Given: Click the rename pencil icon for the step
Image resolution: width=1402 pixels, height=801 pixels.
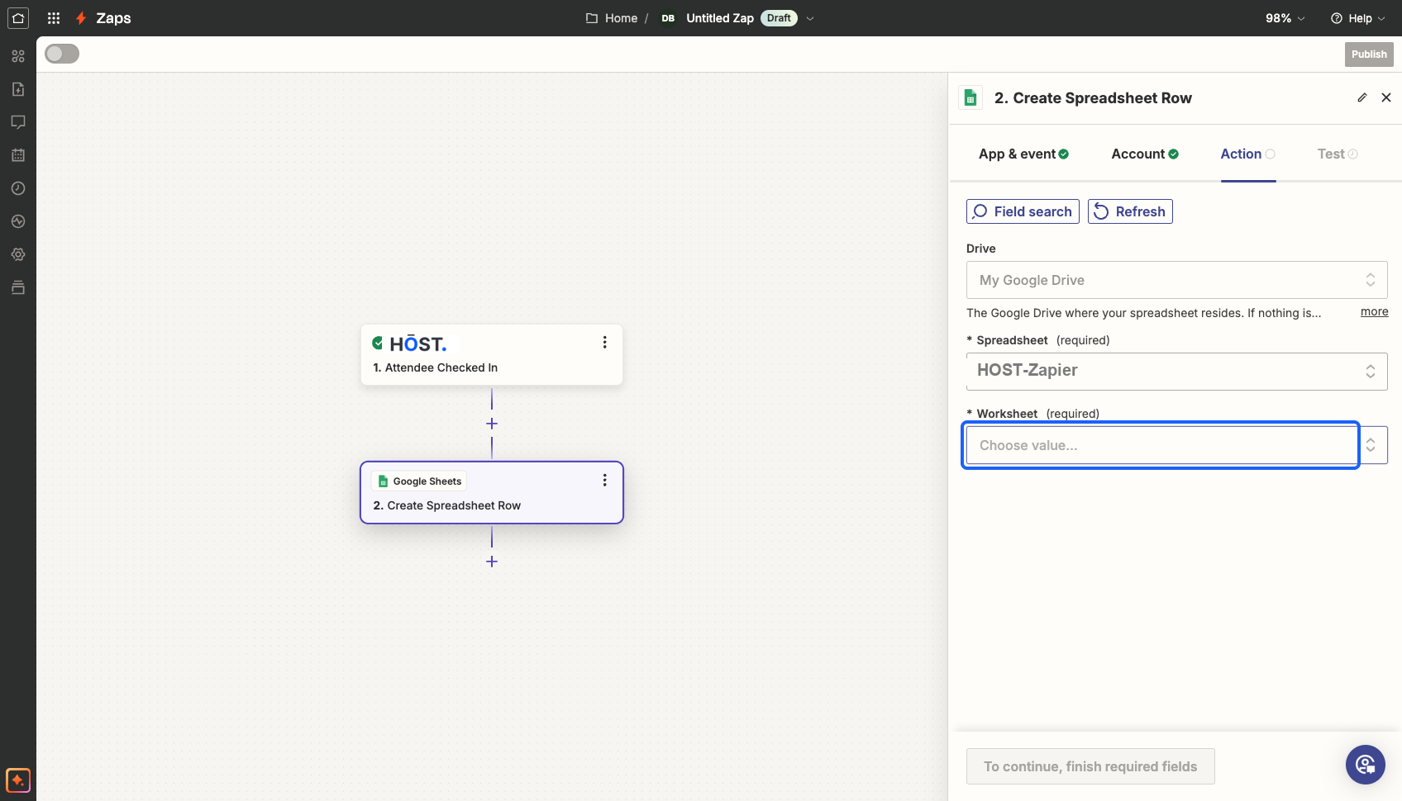Looking at the screenshot, I should click(x=1362, y=97).
